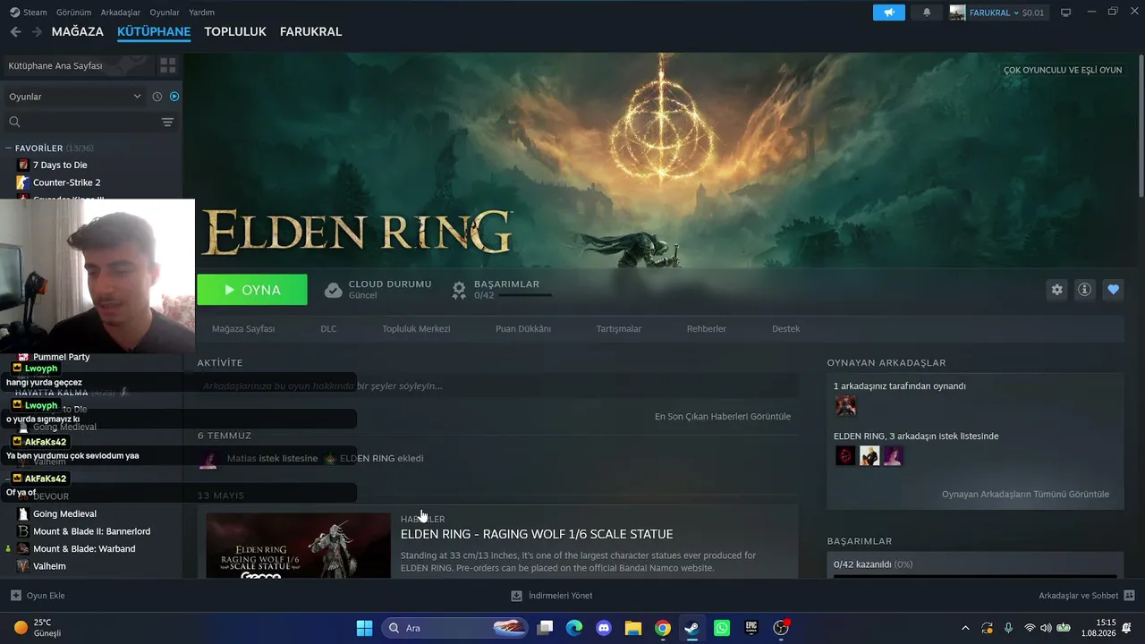This screenshot has width=1145, height=644.
Task: Open Raging Wolf statue news headline
Action: click(537, 534)
